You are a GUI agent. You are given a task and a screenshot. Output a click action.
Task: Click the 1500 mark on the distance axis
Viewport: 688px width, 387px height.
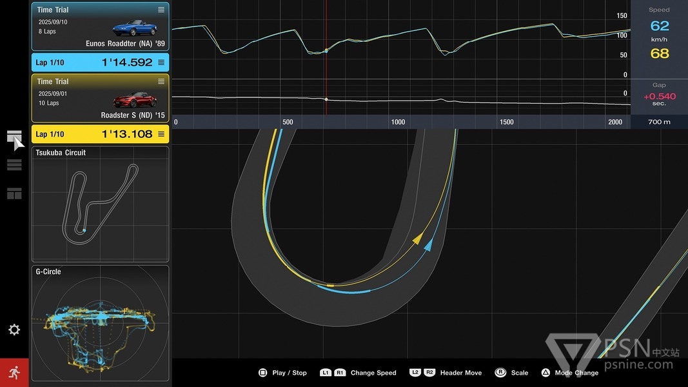coord(506,122)
